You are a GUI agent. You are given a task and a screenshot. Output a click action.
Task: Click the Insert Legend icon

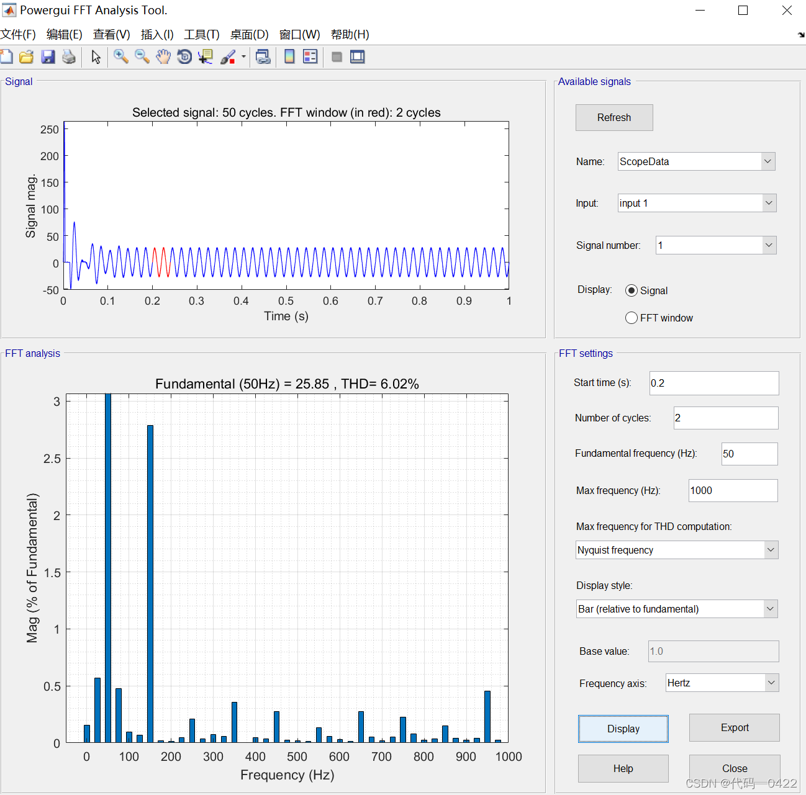pos(310,57)
